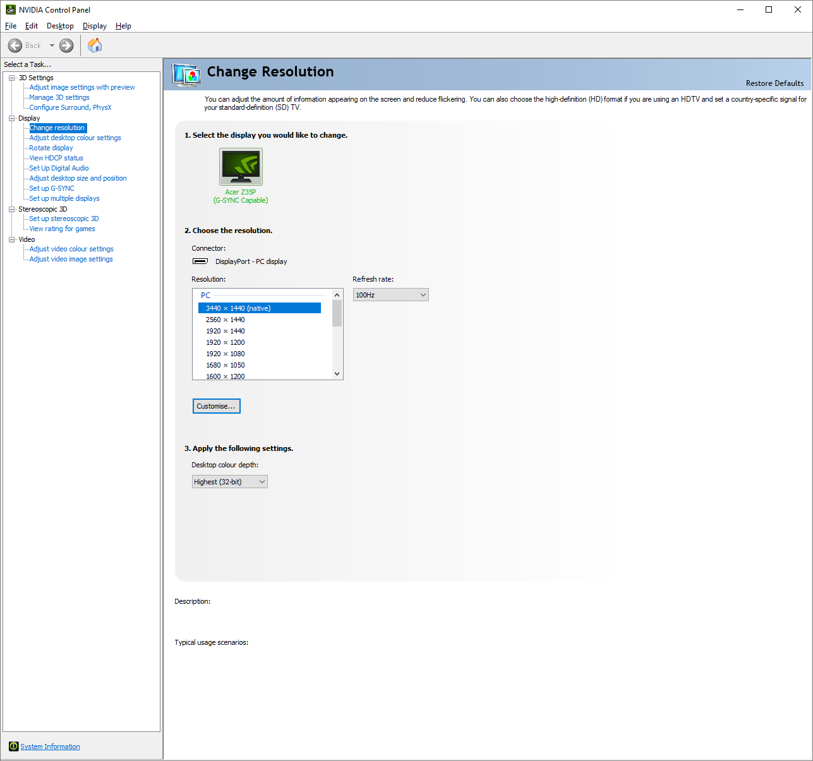Screen dimensions: 813x761
Task: Minimize the NVIDIA Control Panel window
Action: 740,9
